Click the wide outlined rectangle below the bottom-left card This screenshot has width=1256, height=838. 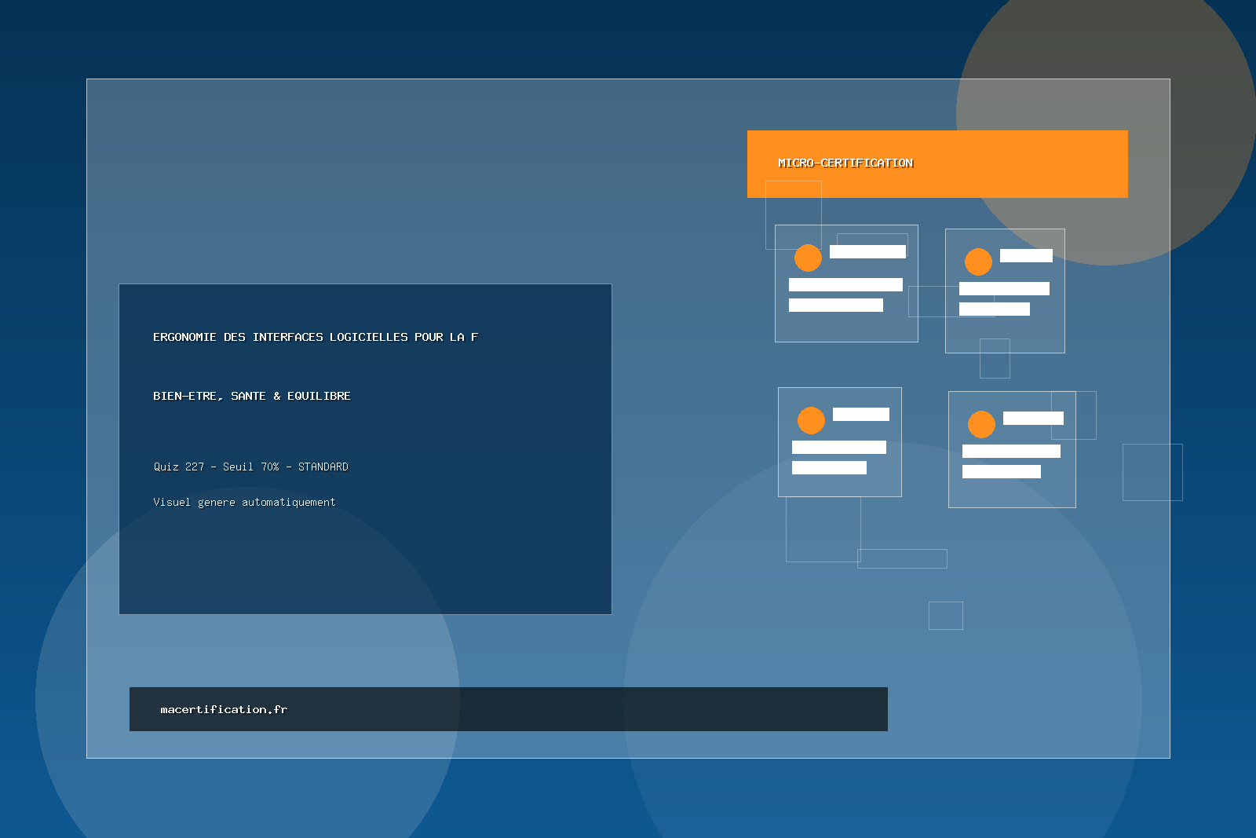pyautogui.click(x=902, y=558)
